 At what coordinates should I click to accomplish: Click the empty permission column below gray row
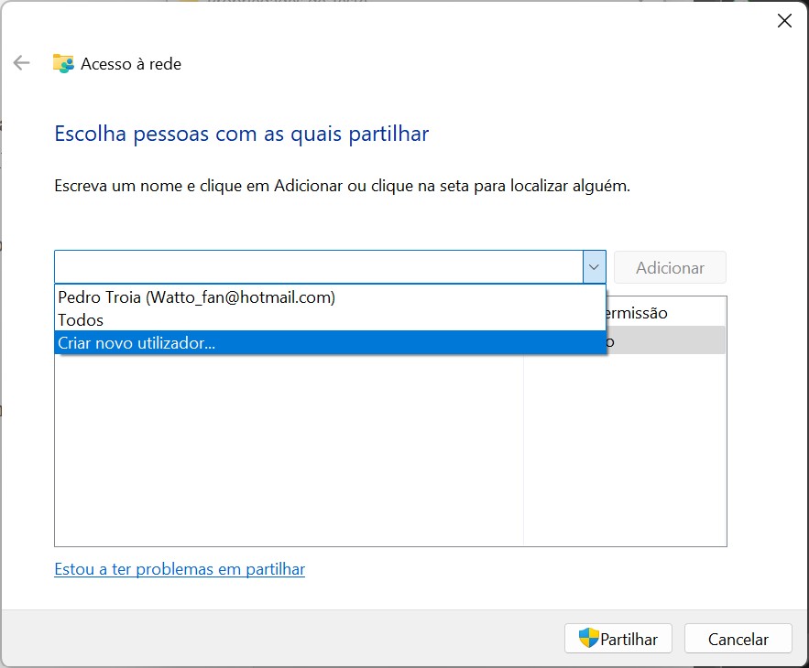625,448
